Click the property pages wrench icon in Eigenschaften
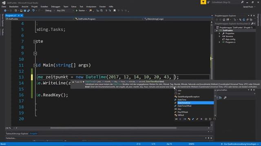 click(x=225, y=98)
